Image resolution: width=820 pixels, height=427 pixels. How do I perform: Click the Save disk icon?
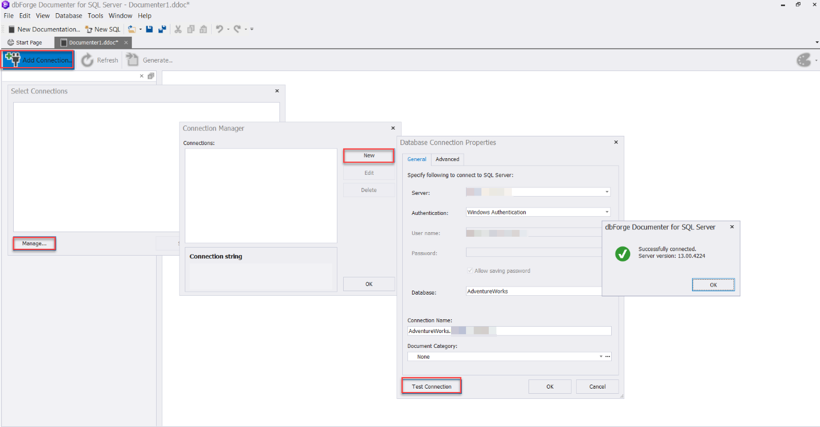pos(150,29)
